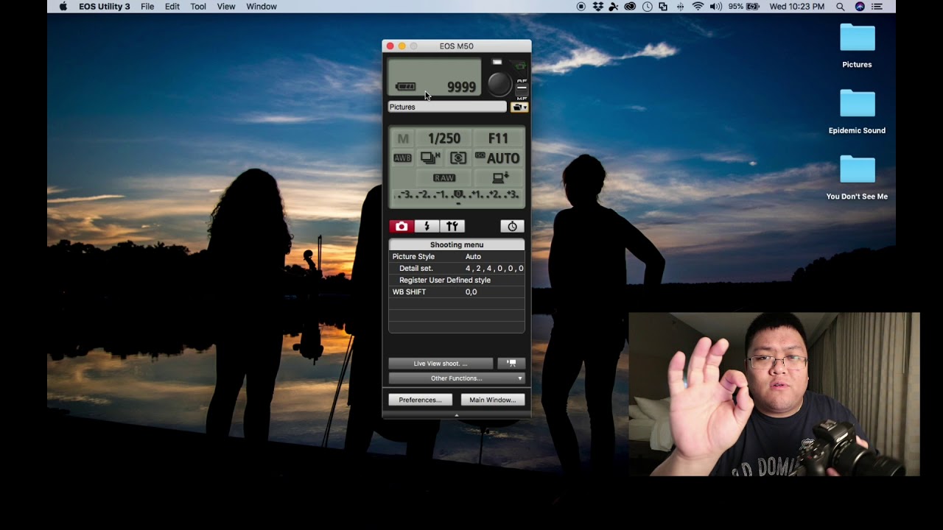Change the 1/250 shutter speed
The image size is (943, 530).
444,138
